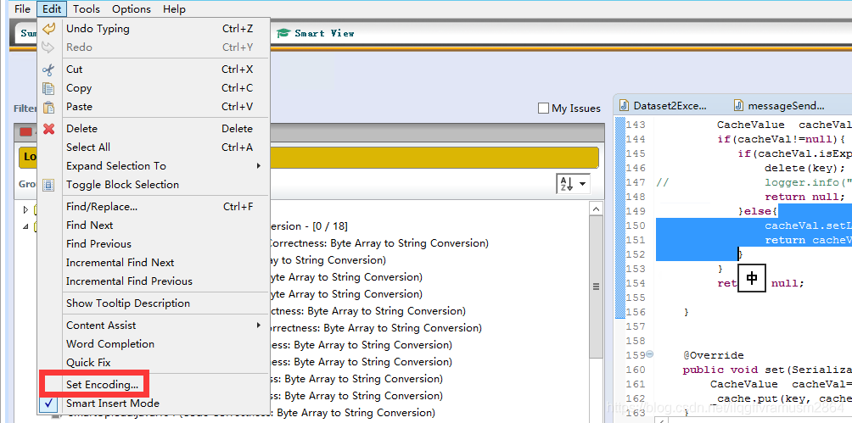Open the Tools menu

[x=86, y=9]
